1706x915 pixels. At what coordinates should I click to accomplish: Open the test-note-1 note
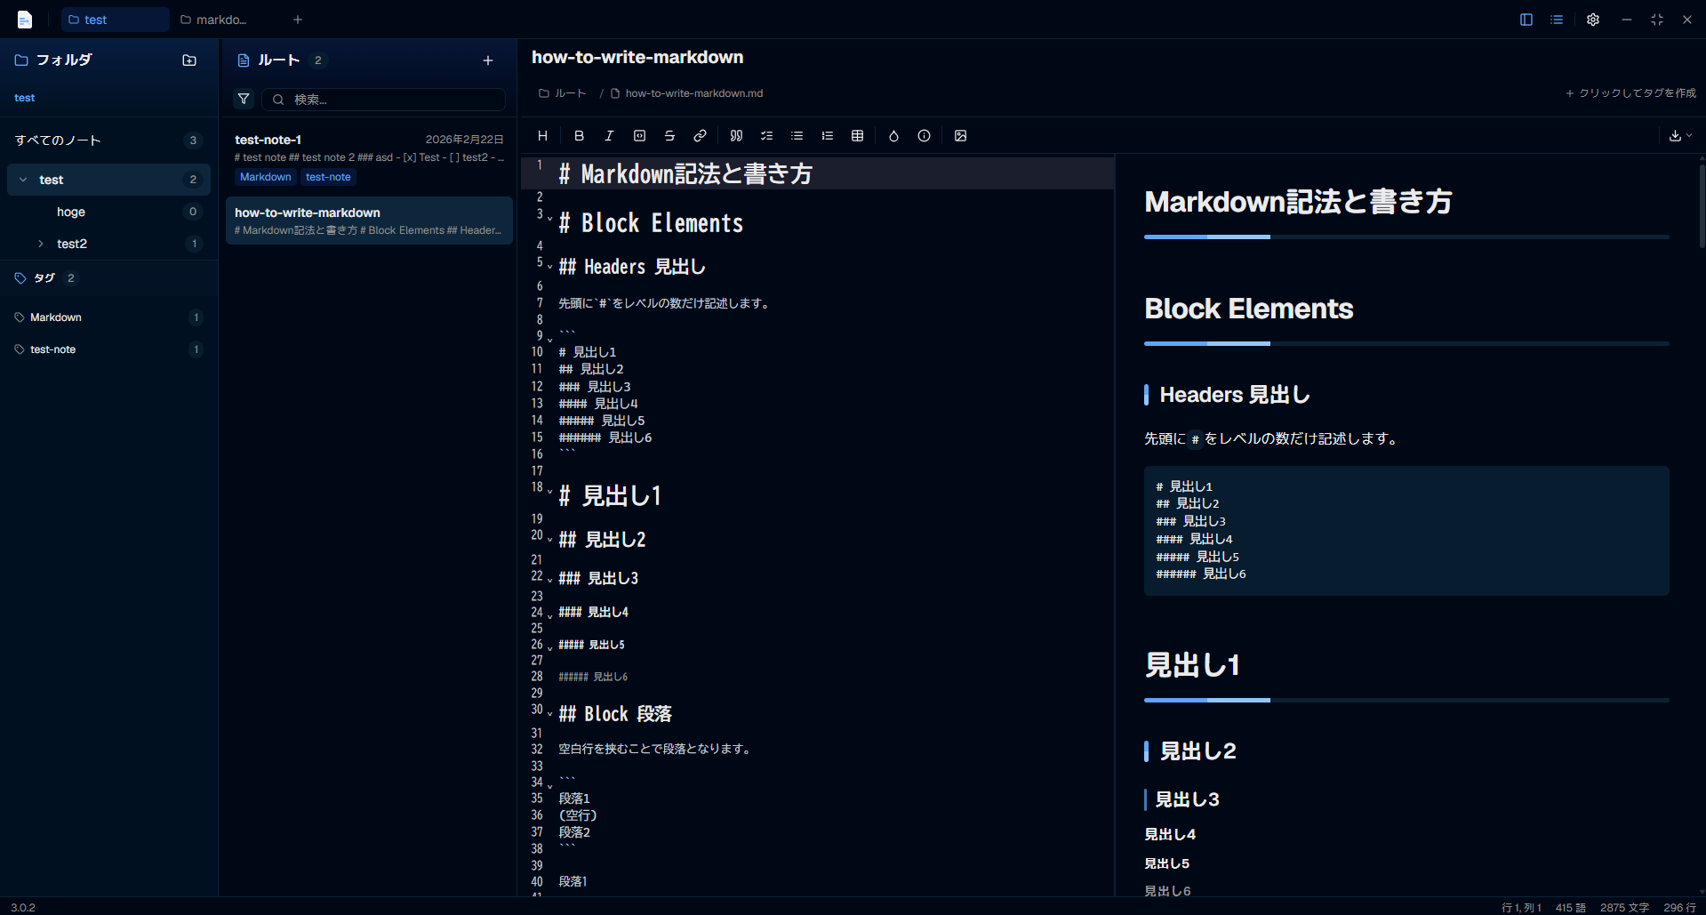click(x=369, y=158)
